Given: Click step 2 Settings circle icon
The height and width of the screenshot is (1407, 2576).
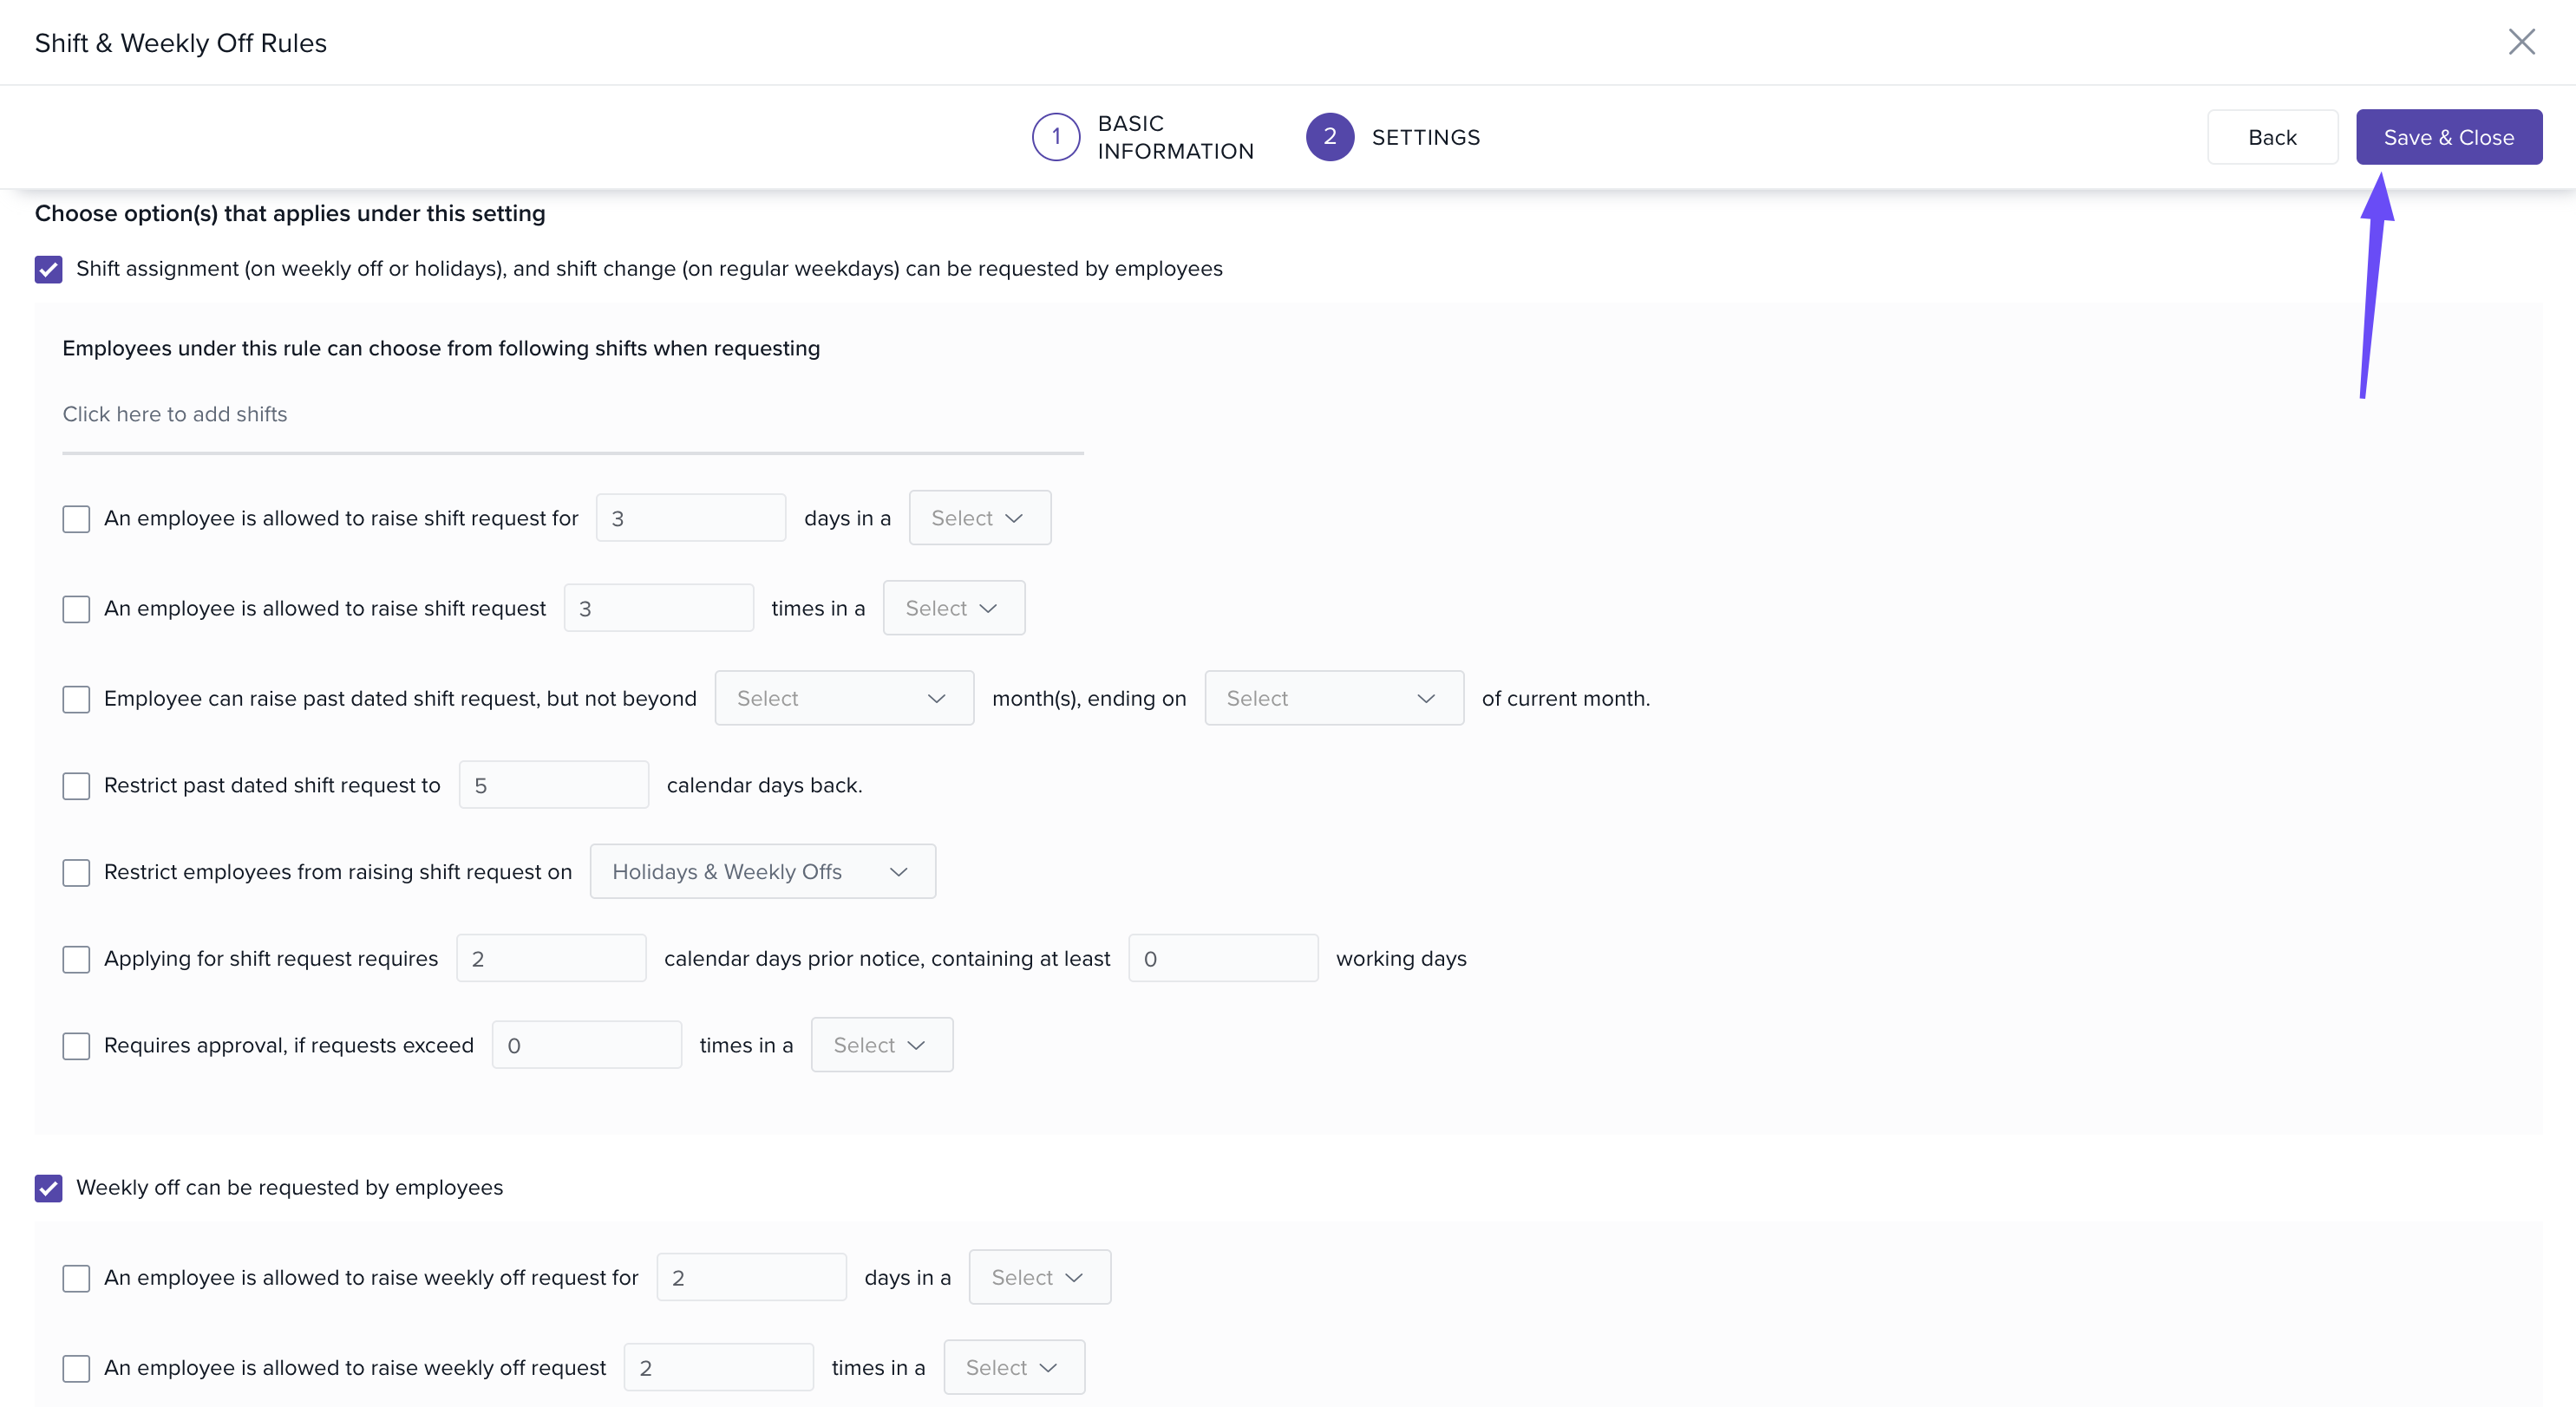Looking at the screenshot, I should click(1329, 137).
